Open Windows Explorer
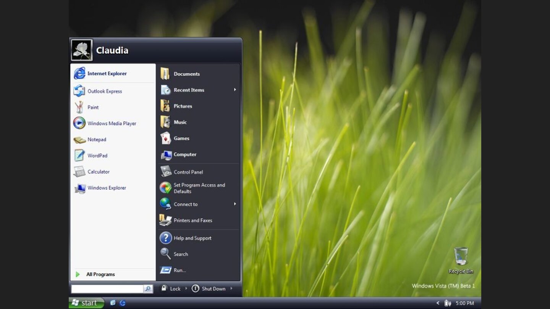The width and height of the screenshot is (550, 309). pyautogui.click(x=107, y=188)
